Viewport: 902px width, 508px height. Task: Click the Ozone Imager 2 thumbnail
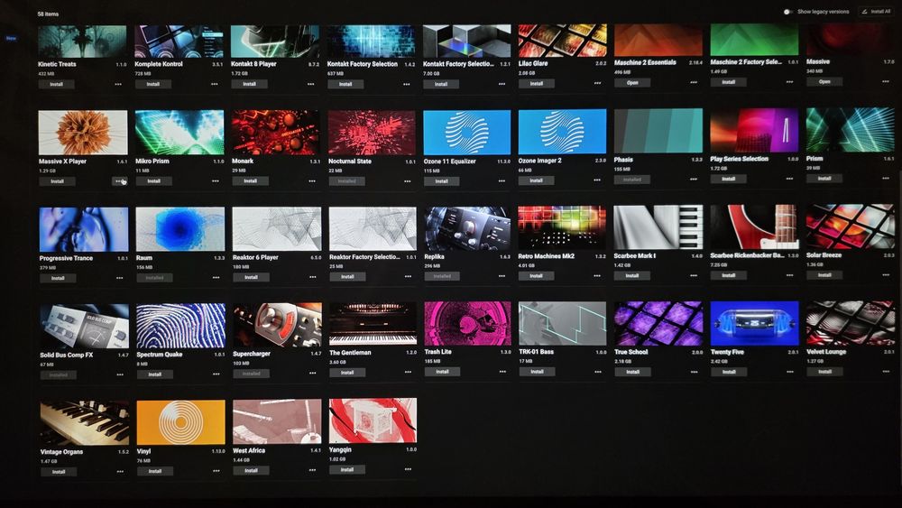click(562, 132)
